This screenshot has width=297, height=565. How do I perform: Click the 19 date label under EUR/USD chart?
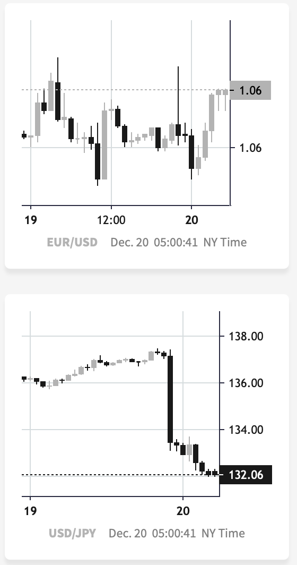pyautogui.click(x=31, y=220)
